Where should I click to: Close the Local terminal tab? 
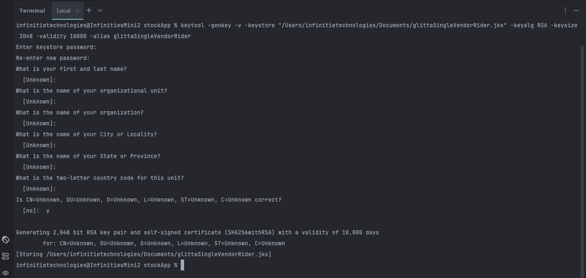pos(77,11)
